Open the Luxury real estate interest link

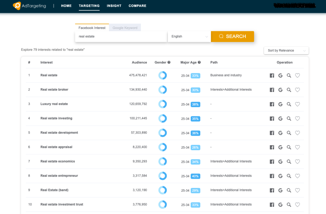(54, 104)
